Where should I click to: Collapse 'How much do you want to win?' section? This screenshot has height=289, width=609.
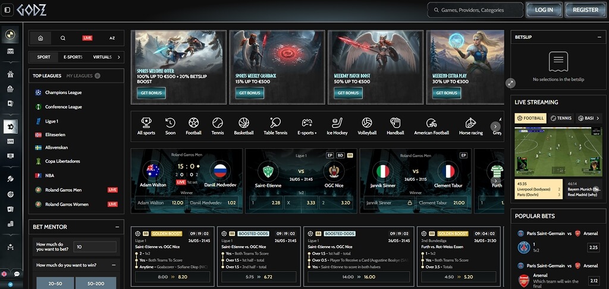pos(114,265)
